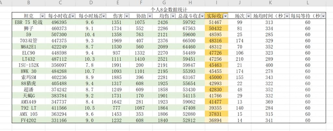
Task: Open the 协助 column filter dropdown
Action: 150,16
